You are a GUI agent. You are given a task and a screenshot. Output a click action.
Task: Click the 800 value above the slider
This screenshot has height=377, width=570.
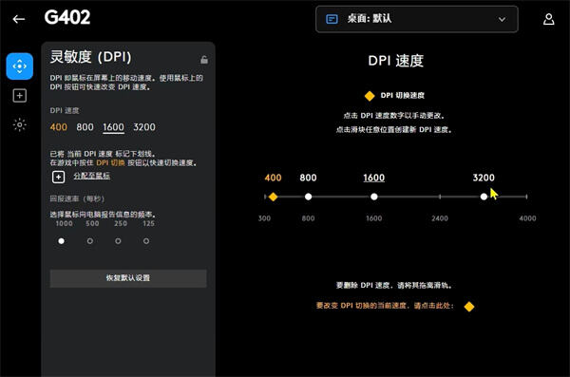(x=308, y=178)
